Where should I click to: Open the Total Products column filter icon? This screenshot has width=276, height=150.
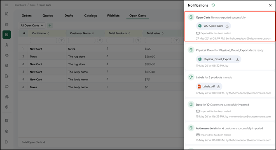coord(138,40)
